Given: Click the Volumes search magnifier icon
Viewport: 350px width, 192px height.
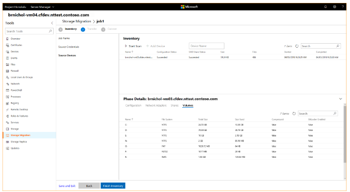Looking at the screenshot, I should point(335,114).
